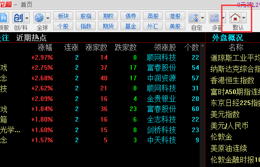Switch to the 近期热点 tab

click(x=31, y=38)
